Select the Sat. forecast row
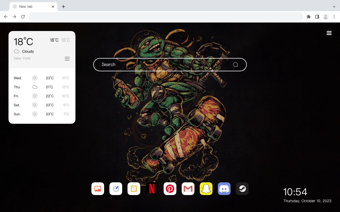Screen dimensions: 340x212 tap(42, 105)
